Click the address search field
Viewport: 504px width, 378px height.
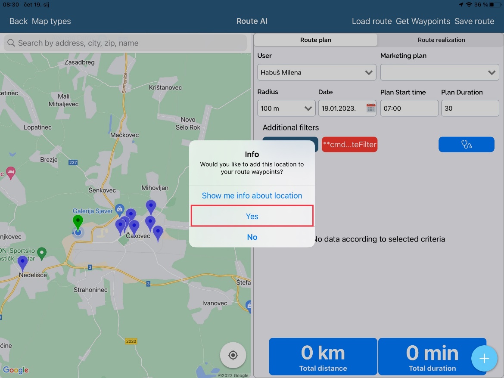[125, 43]
